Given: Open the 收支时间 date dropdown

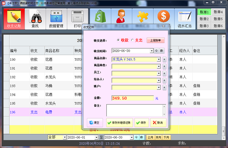Looking at the screenshot, I should (152, 51).
